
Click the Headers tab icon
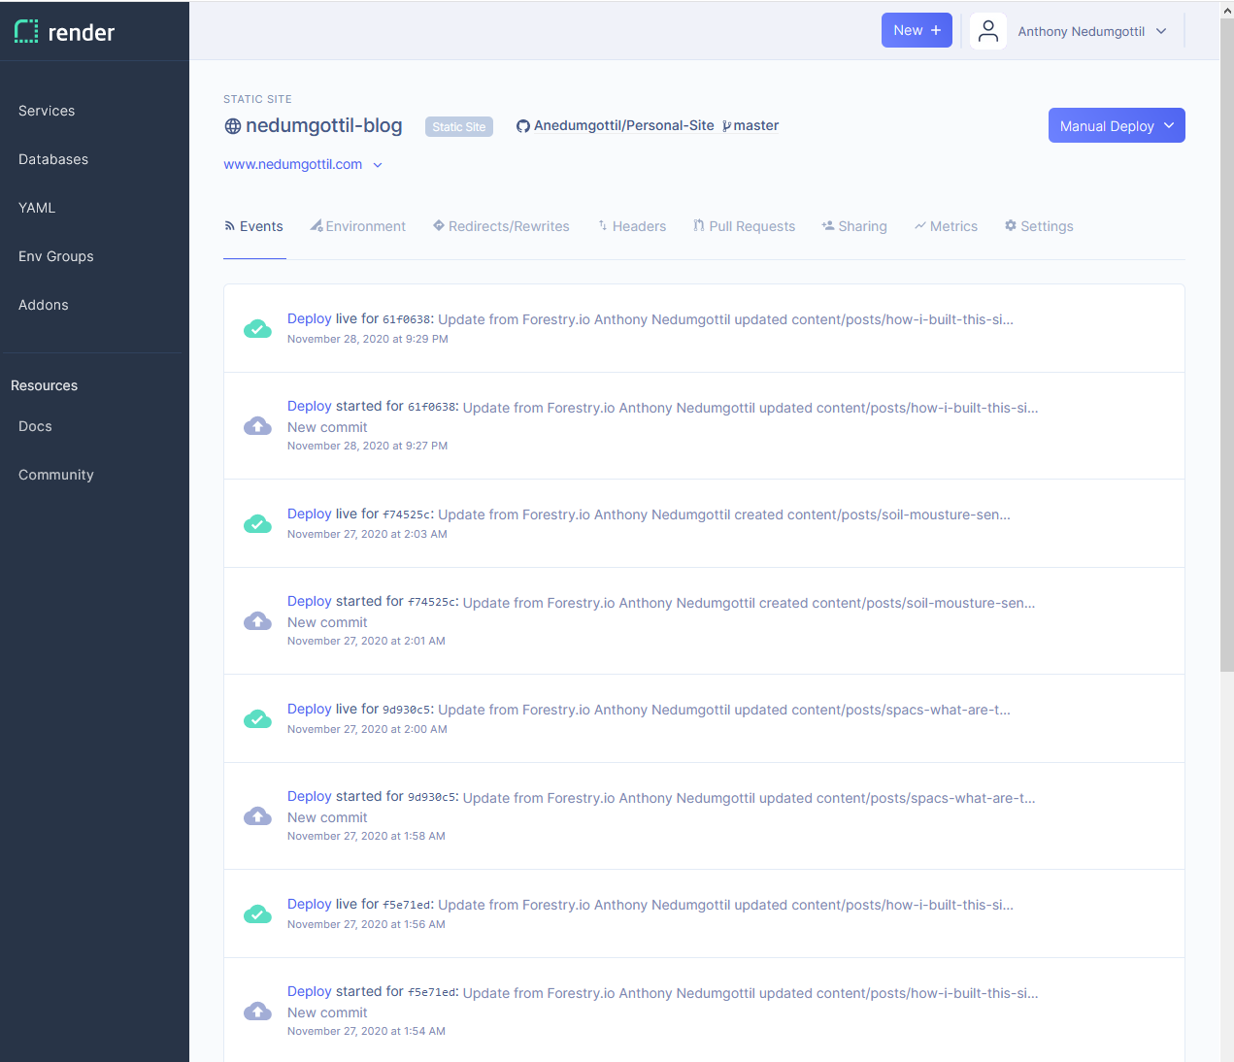pos(603,225)
